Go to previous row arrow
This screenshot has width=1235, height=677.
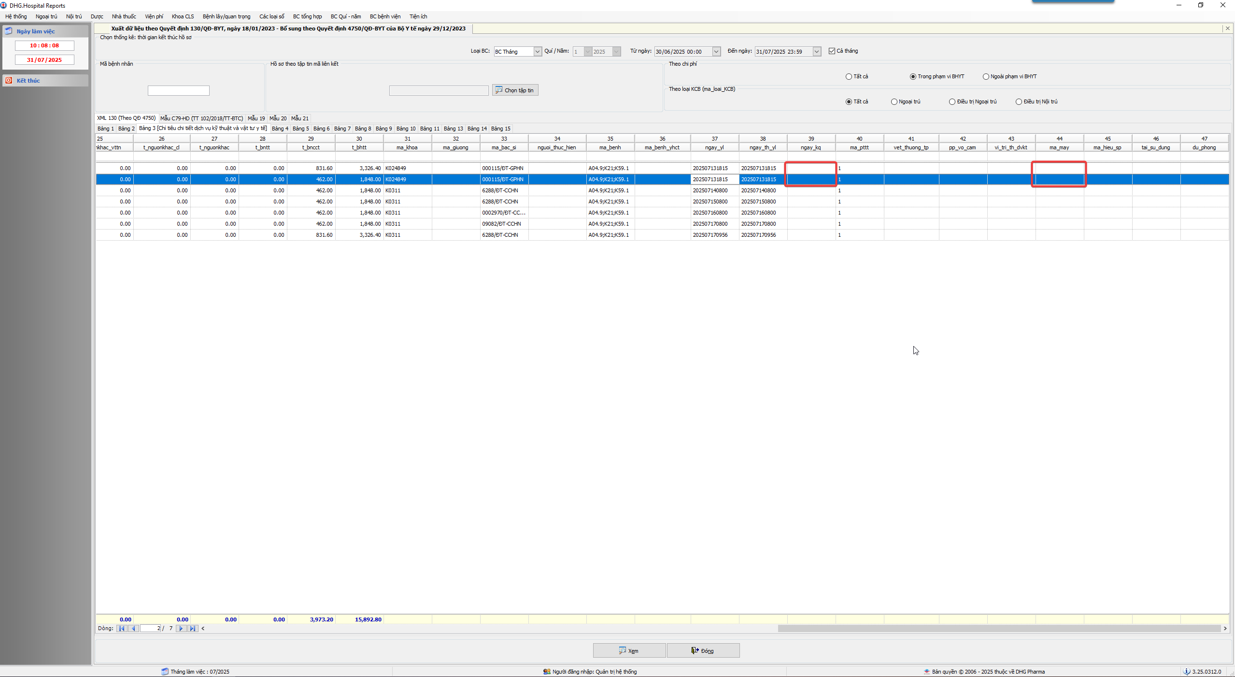pyautogui.click(x=134, y=628)
